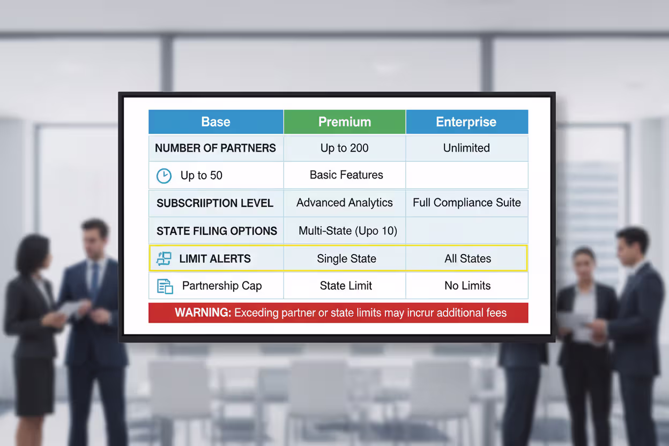This screenshot has width=669, height=446.
Task: Click the highlighted Limit Alerts row
Action: (x=338, y=258)
